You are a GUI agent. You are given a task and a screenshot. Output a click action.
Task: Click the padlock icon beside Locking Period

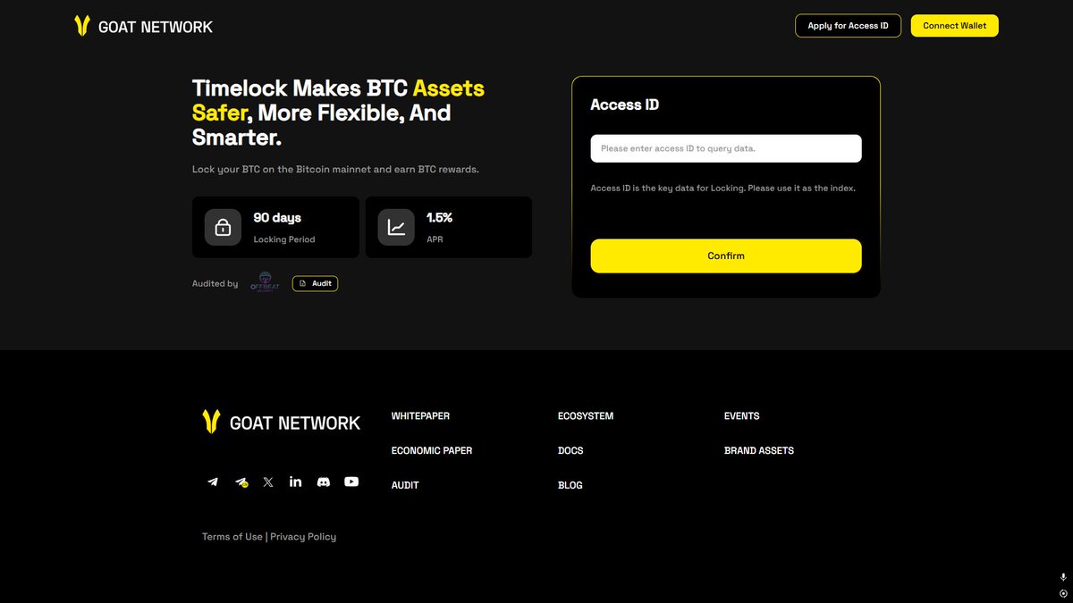click(x=223, y=227)
